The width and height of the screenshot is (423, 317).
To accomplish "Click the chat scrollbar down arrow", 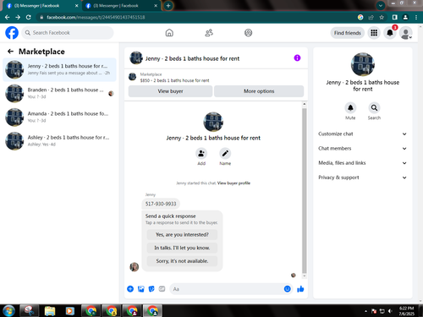I will (305, 276).
